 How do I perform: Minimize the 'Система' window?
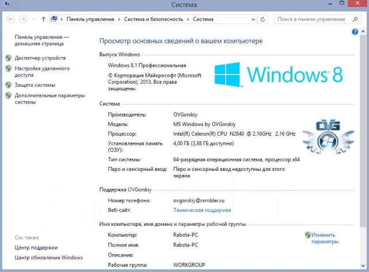point(330,4)
